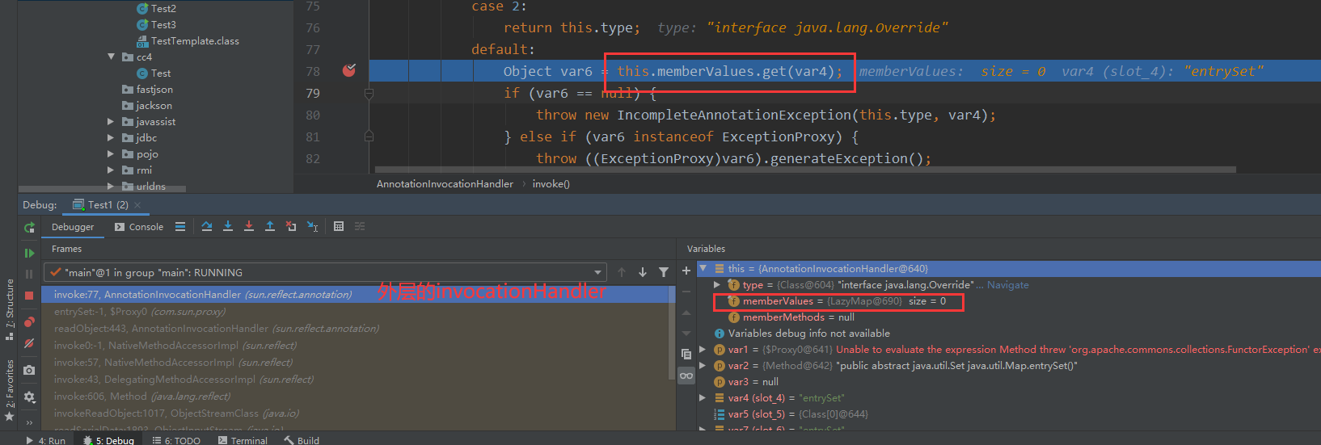Take a thread dump with camera icon
1321x445 pixels.
coord(29,370)
